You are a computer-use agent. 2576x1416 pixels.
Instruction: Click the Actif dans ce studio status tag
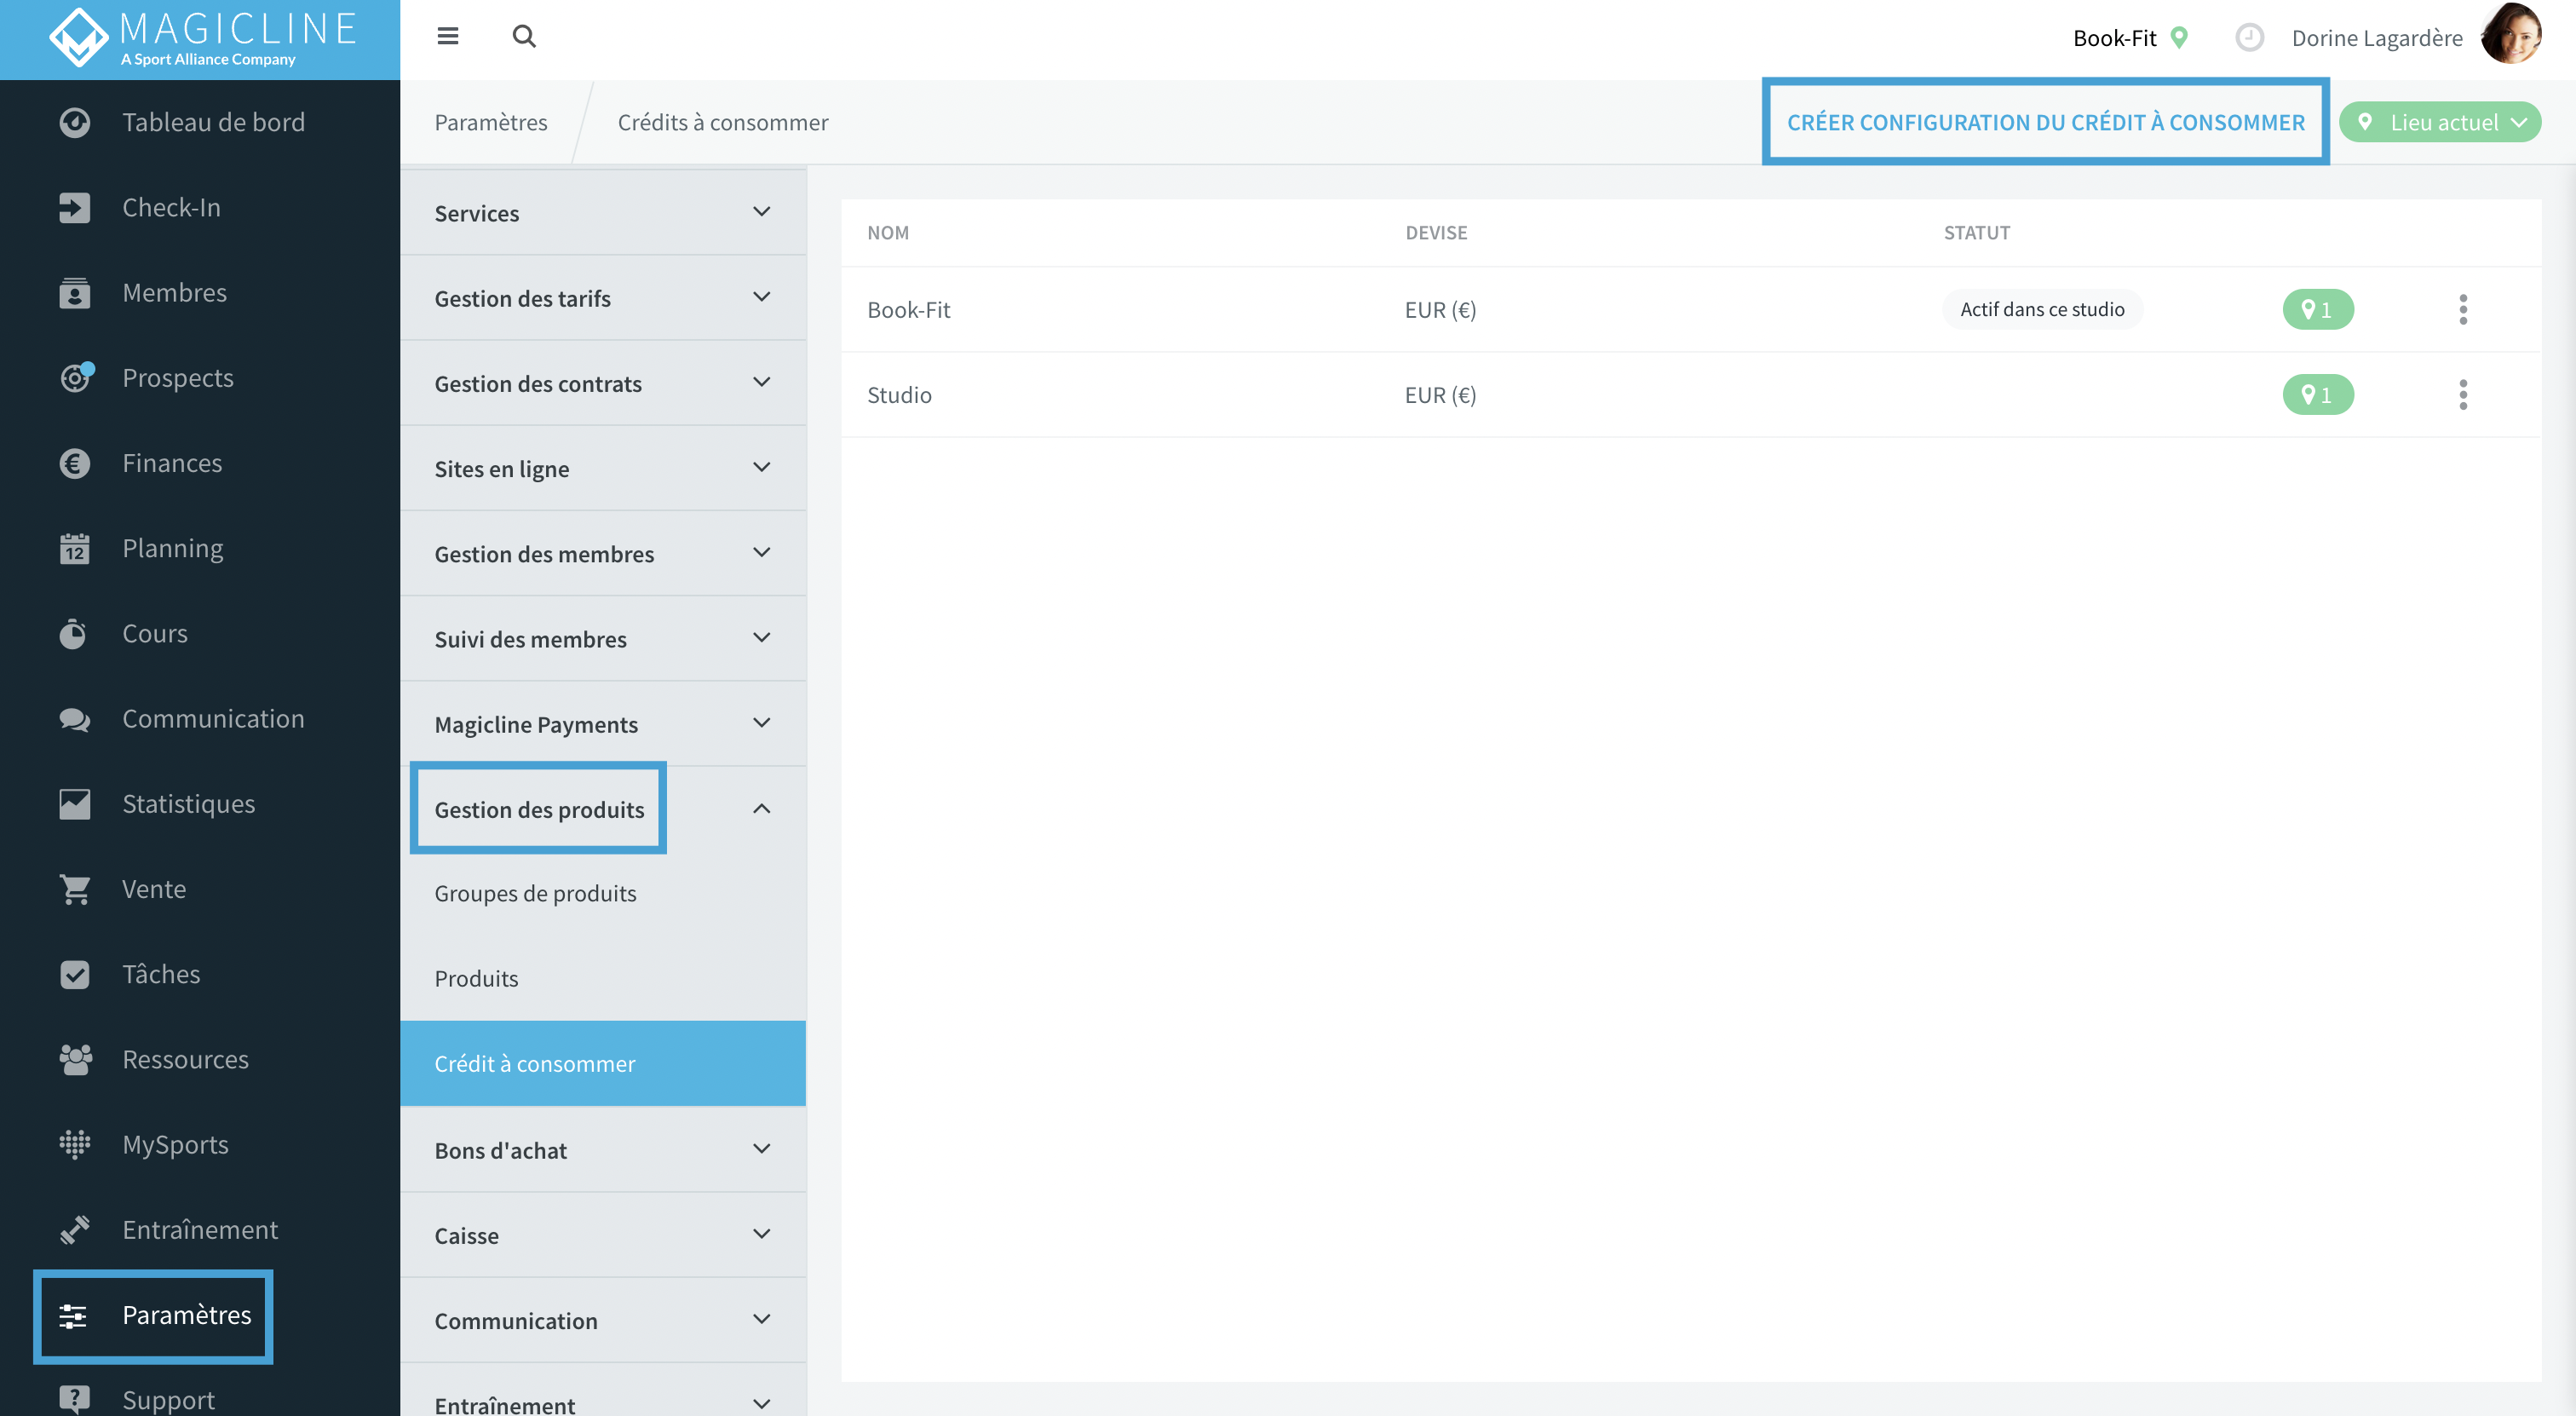pyautogui.click(x=2042, y=309)
